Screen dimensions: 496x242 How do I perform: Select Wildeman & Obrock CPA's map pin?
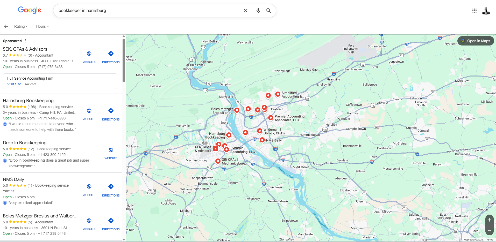(x=259, y=131)
